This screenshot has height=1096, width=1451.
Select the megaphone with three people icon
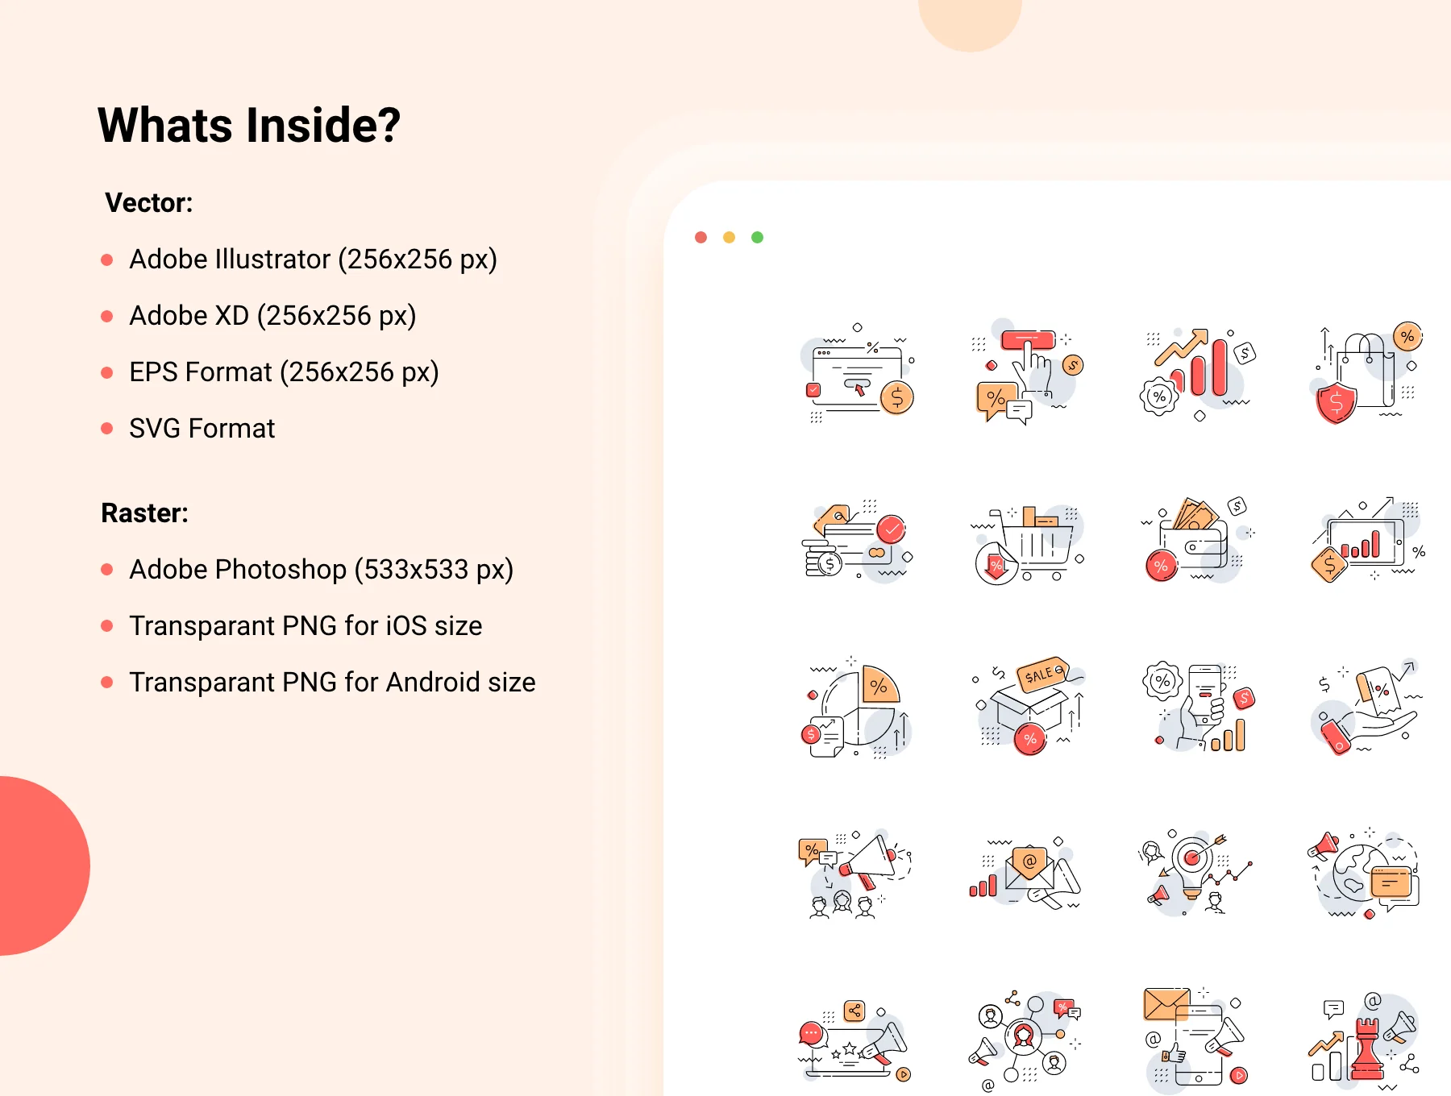pyautogui.click(x=854, y=874)
